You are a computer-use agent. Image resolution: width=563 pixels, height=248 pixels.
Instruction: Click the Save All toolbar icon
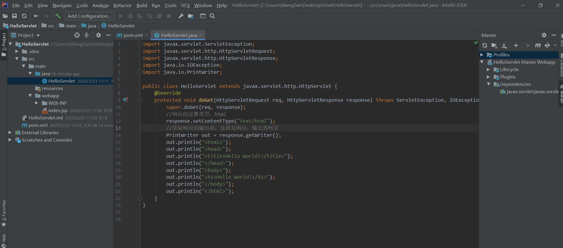[x=14, y=16]
